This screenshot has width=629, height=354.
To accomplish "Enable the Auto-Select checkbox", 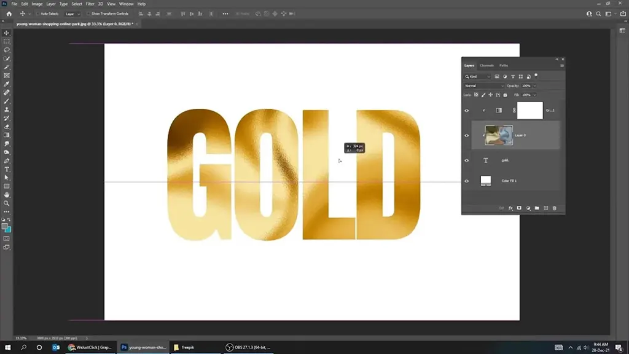I will pos(37,14).
